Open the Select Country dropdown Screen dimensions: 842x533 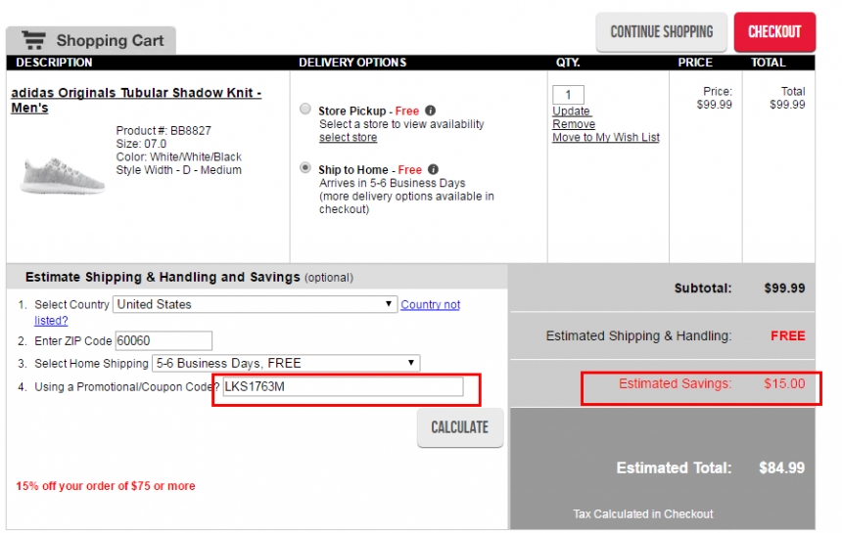(x=256, y=304)
